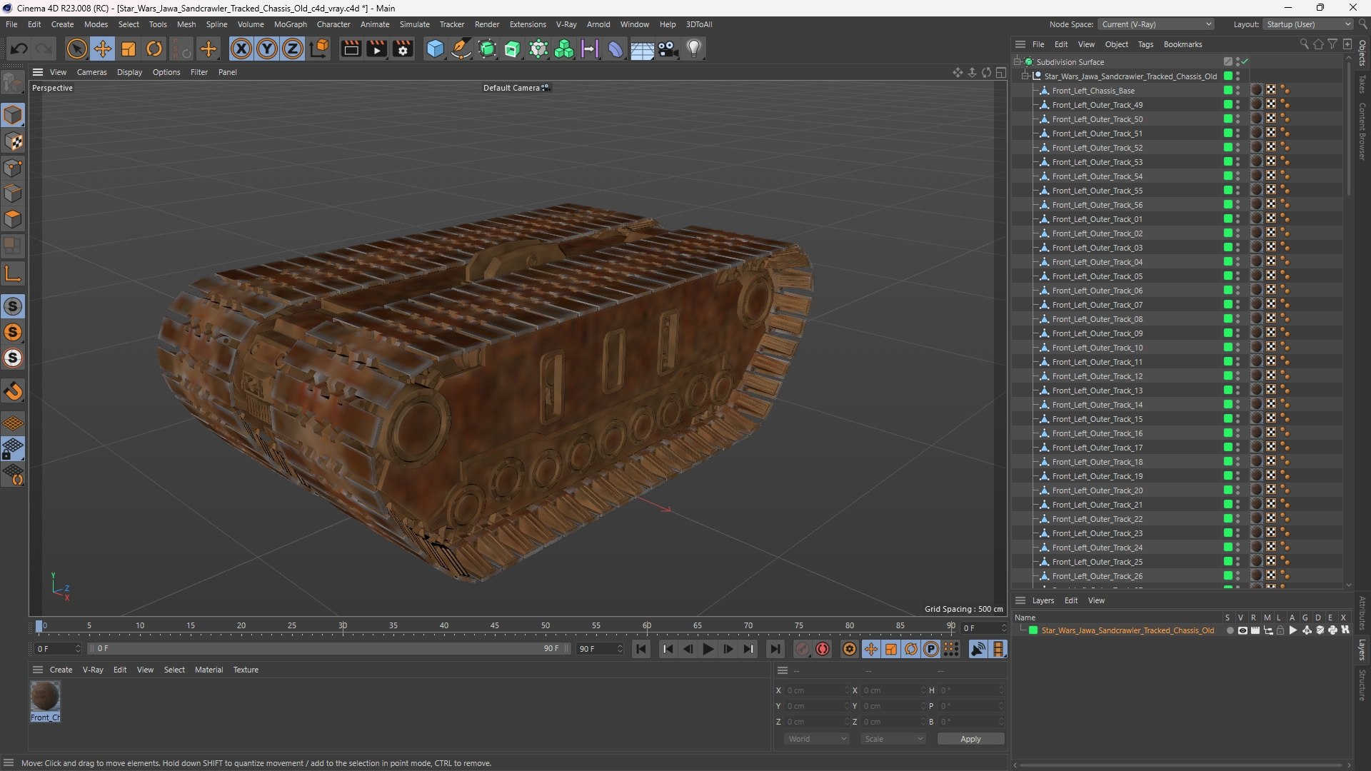This screenshot has width=1371, height=771.
Task: Click the Apply button
Action: tap(970, 739)
